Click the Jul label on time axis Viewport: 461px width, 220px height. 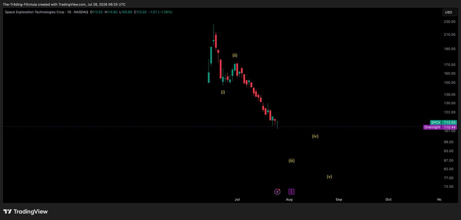click(237, 200)
